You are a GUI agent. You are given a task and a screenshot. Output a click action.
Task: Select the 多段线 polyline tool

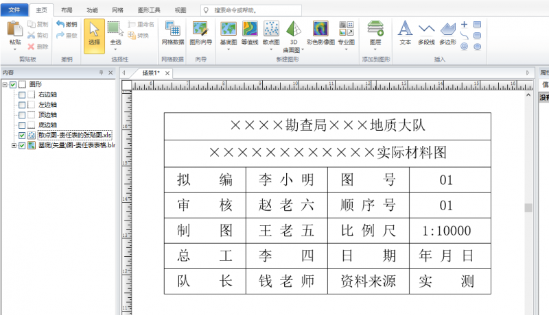pos(426,32)
